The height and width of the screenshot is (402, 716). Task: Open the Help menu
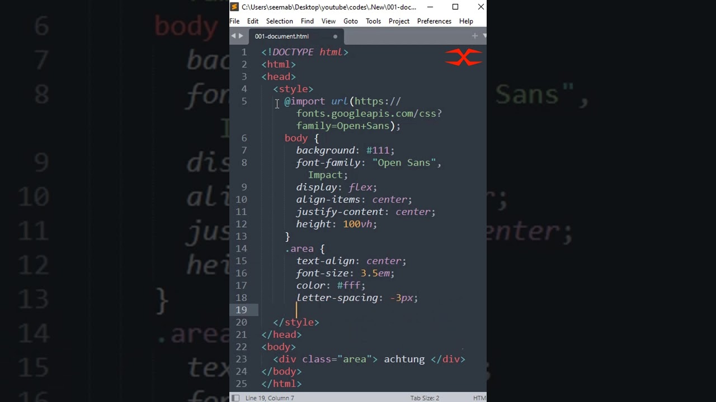(x=466, y=21)
